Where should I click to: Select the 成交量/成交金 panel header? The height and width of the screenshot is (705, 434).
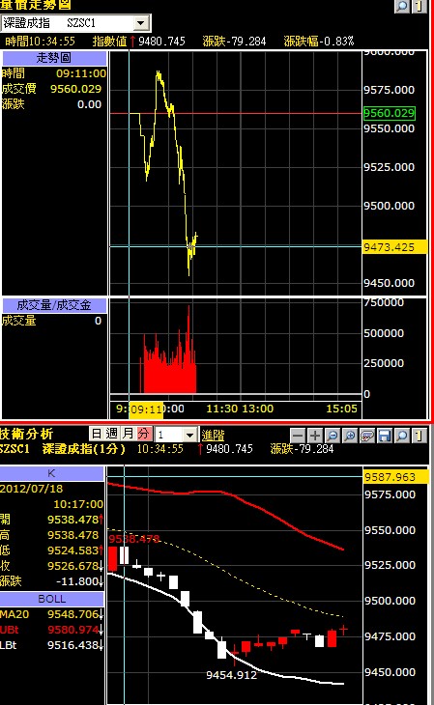[54, 305]
